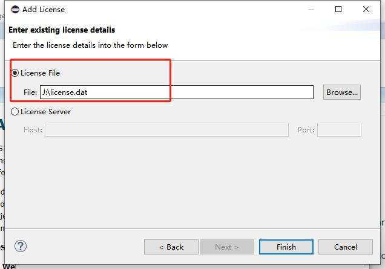Click the "Host:" label
The width and height of the screenshot is (385, 269).
pos(33,129)
